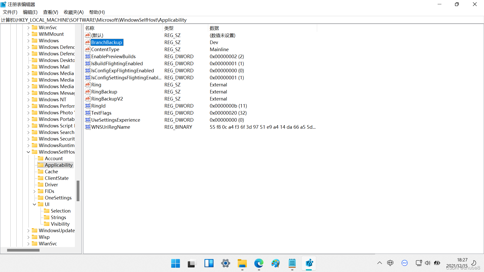Screen dimensions: 484x272
Task: Open the Paint app from the taskbar
Action: coord(275,263)
